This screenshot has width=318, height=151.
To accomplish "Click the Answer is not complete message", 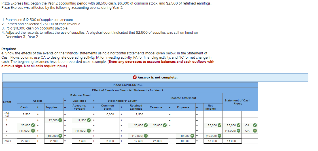I will 158,77.
